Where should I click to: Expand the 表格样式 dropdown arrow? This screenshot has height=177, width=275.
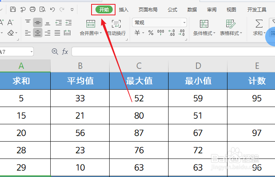(x=241, y=33)
